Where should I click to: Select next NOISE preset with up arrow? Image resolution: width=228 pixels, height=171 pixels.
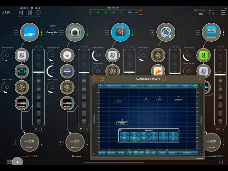tap(53, 29)
